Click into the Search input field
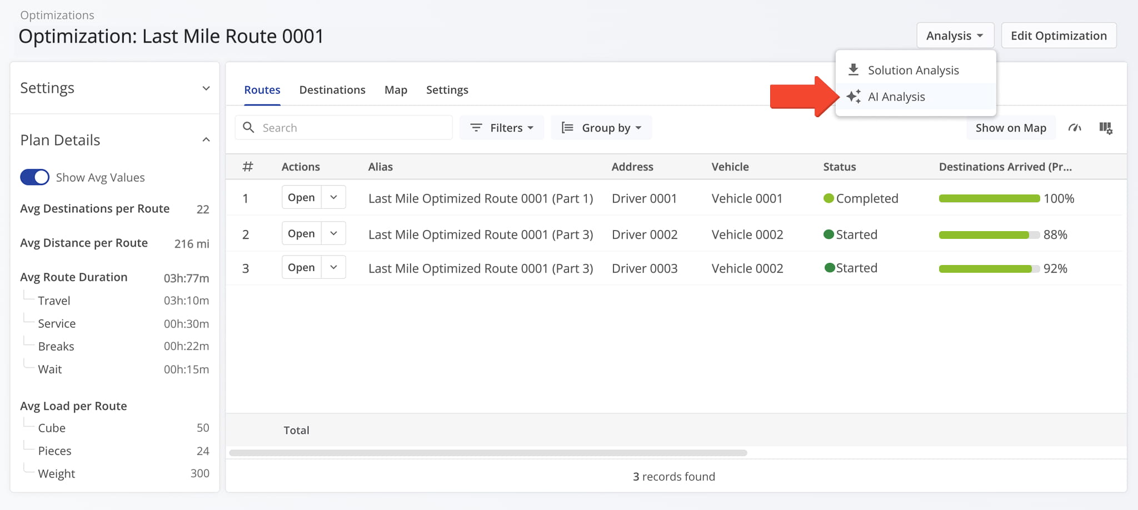The height and width of the screenshot is (510, 1138). click(x=343, y=128)
